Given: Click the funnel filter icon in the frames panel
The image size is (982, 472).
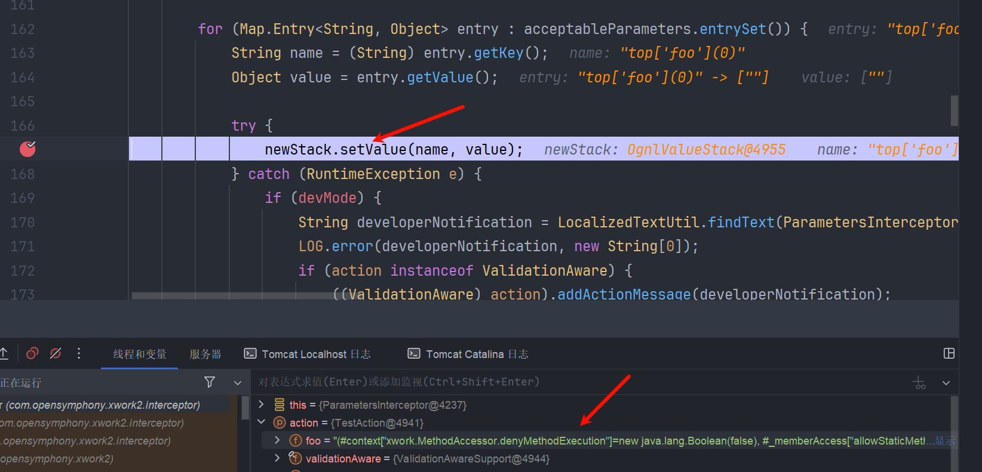Looking at the screenshot, I should 210,382.
